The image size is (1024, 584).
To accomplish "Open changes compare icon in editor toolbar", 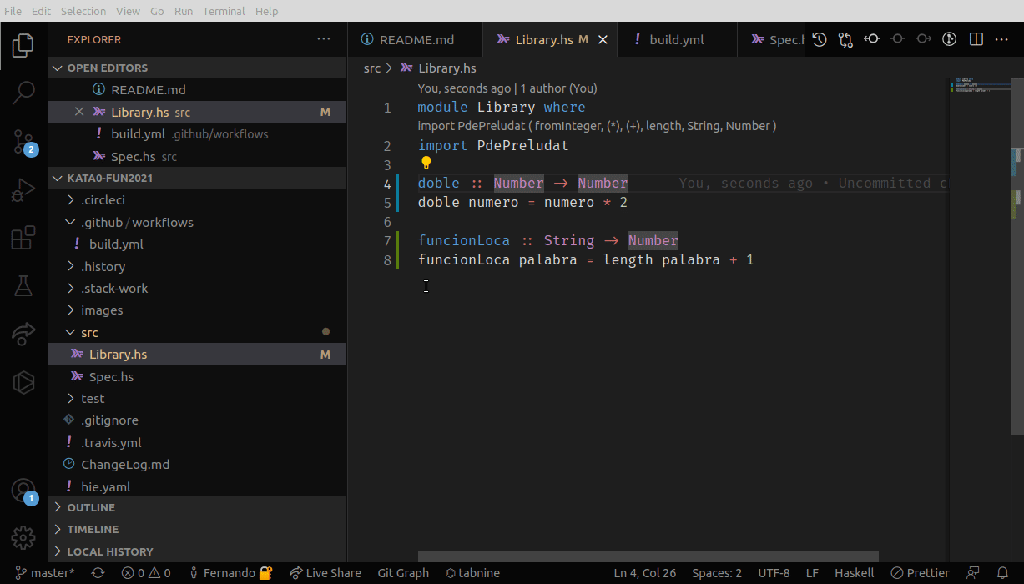I will 845,39.
